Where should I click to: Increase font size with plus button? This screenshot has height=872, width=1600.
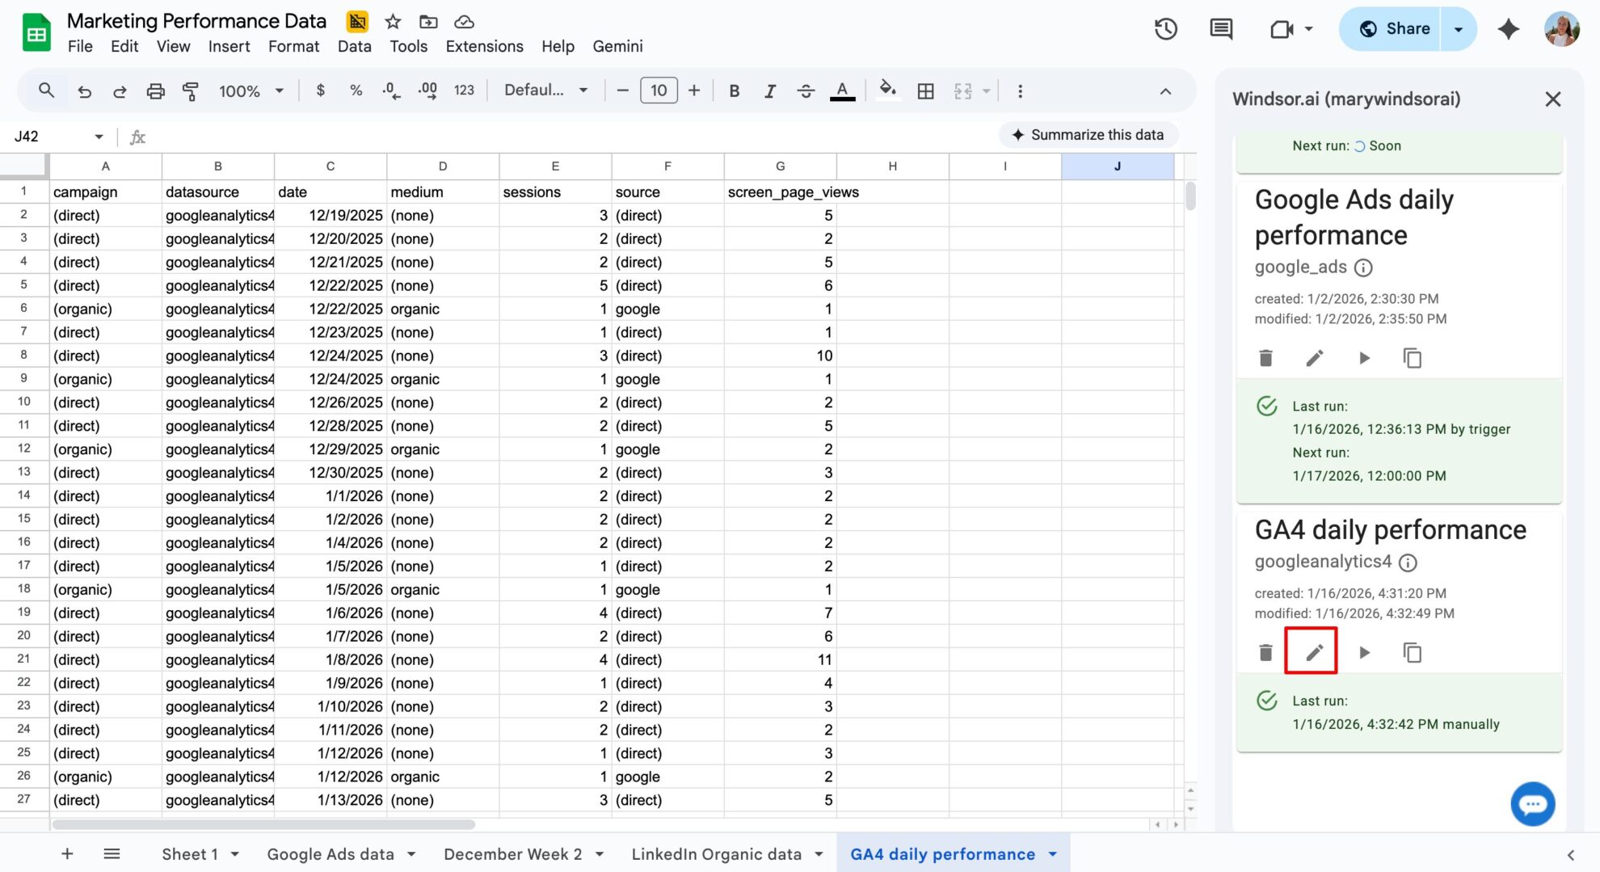coord(694,91)
